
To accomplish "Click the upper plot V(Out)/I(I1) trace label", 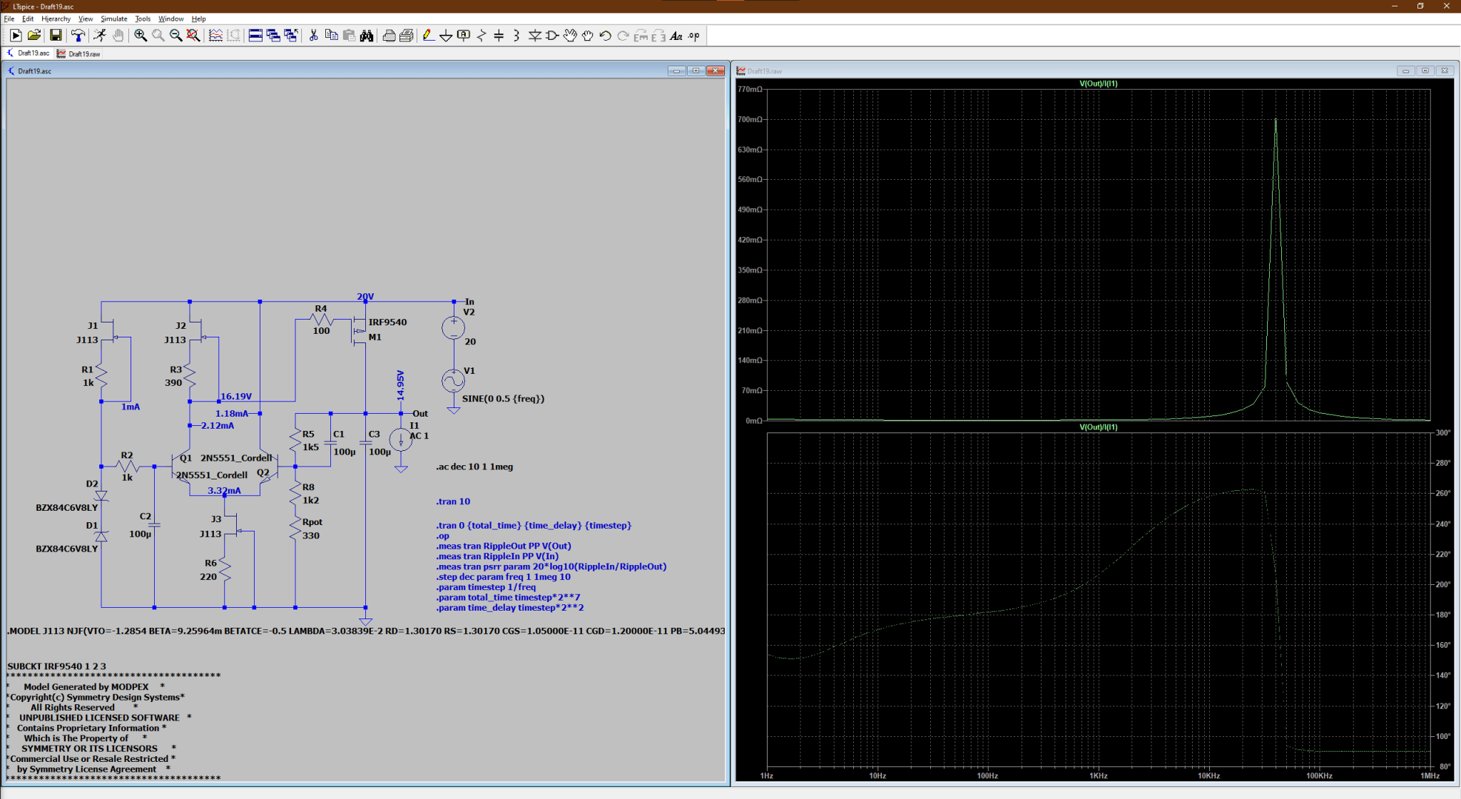I will coord(1099,83).
